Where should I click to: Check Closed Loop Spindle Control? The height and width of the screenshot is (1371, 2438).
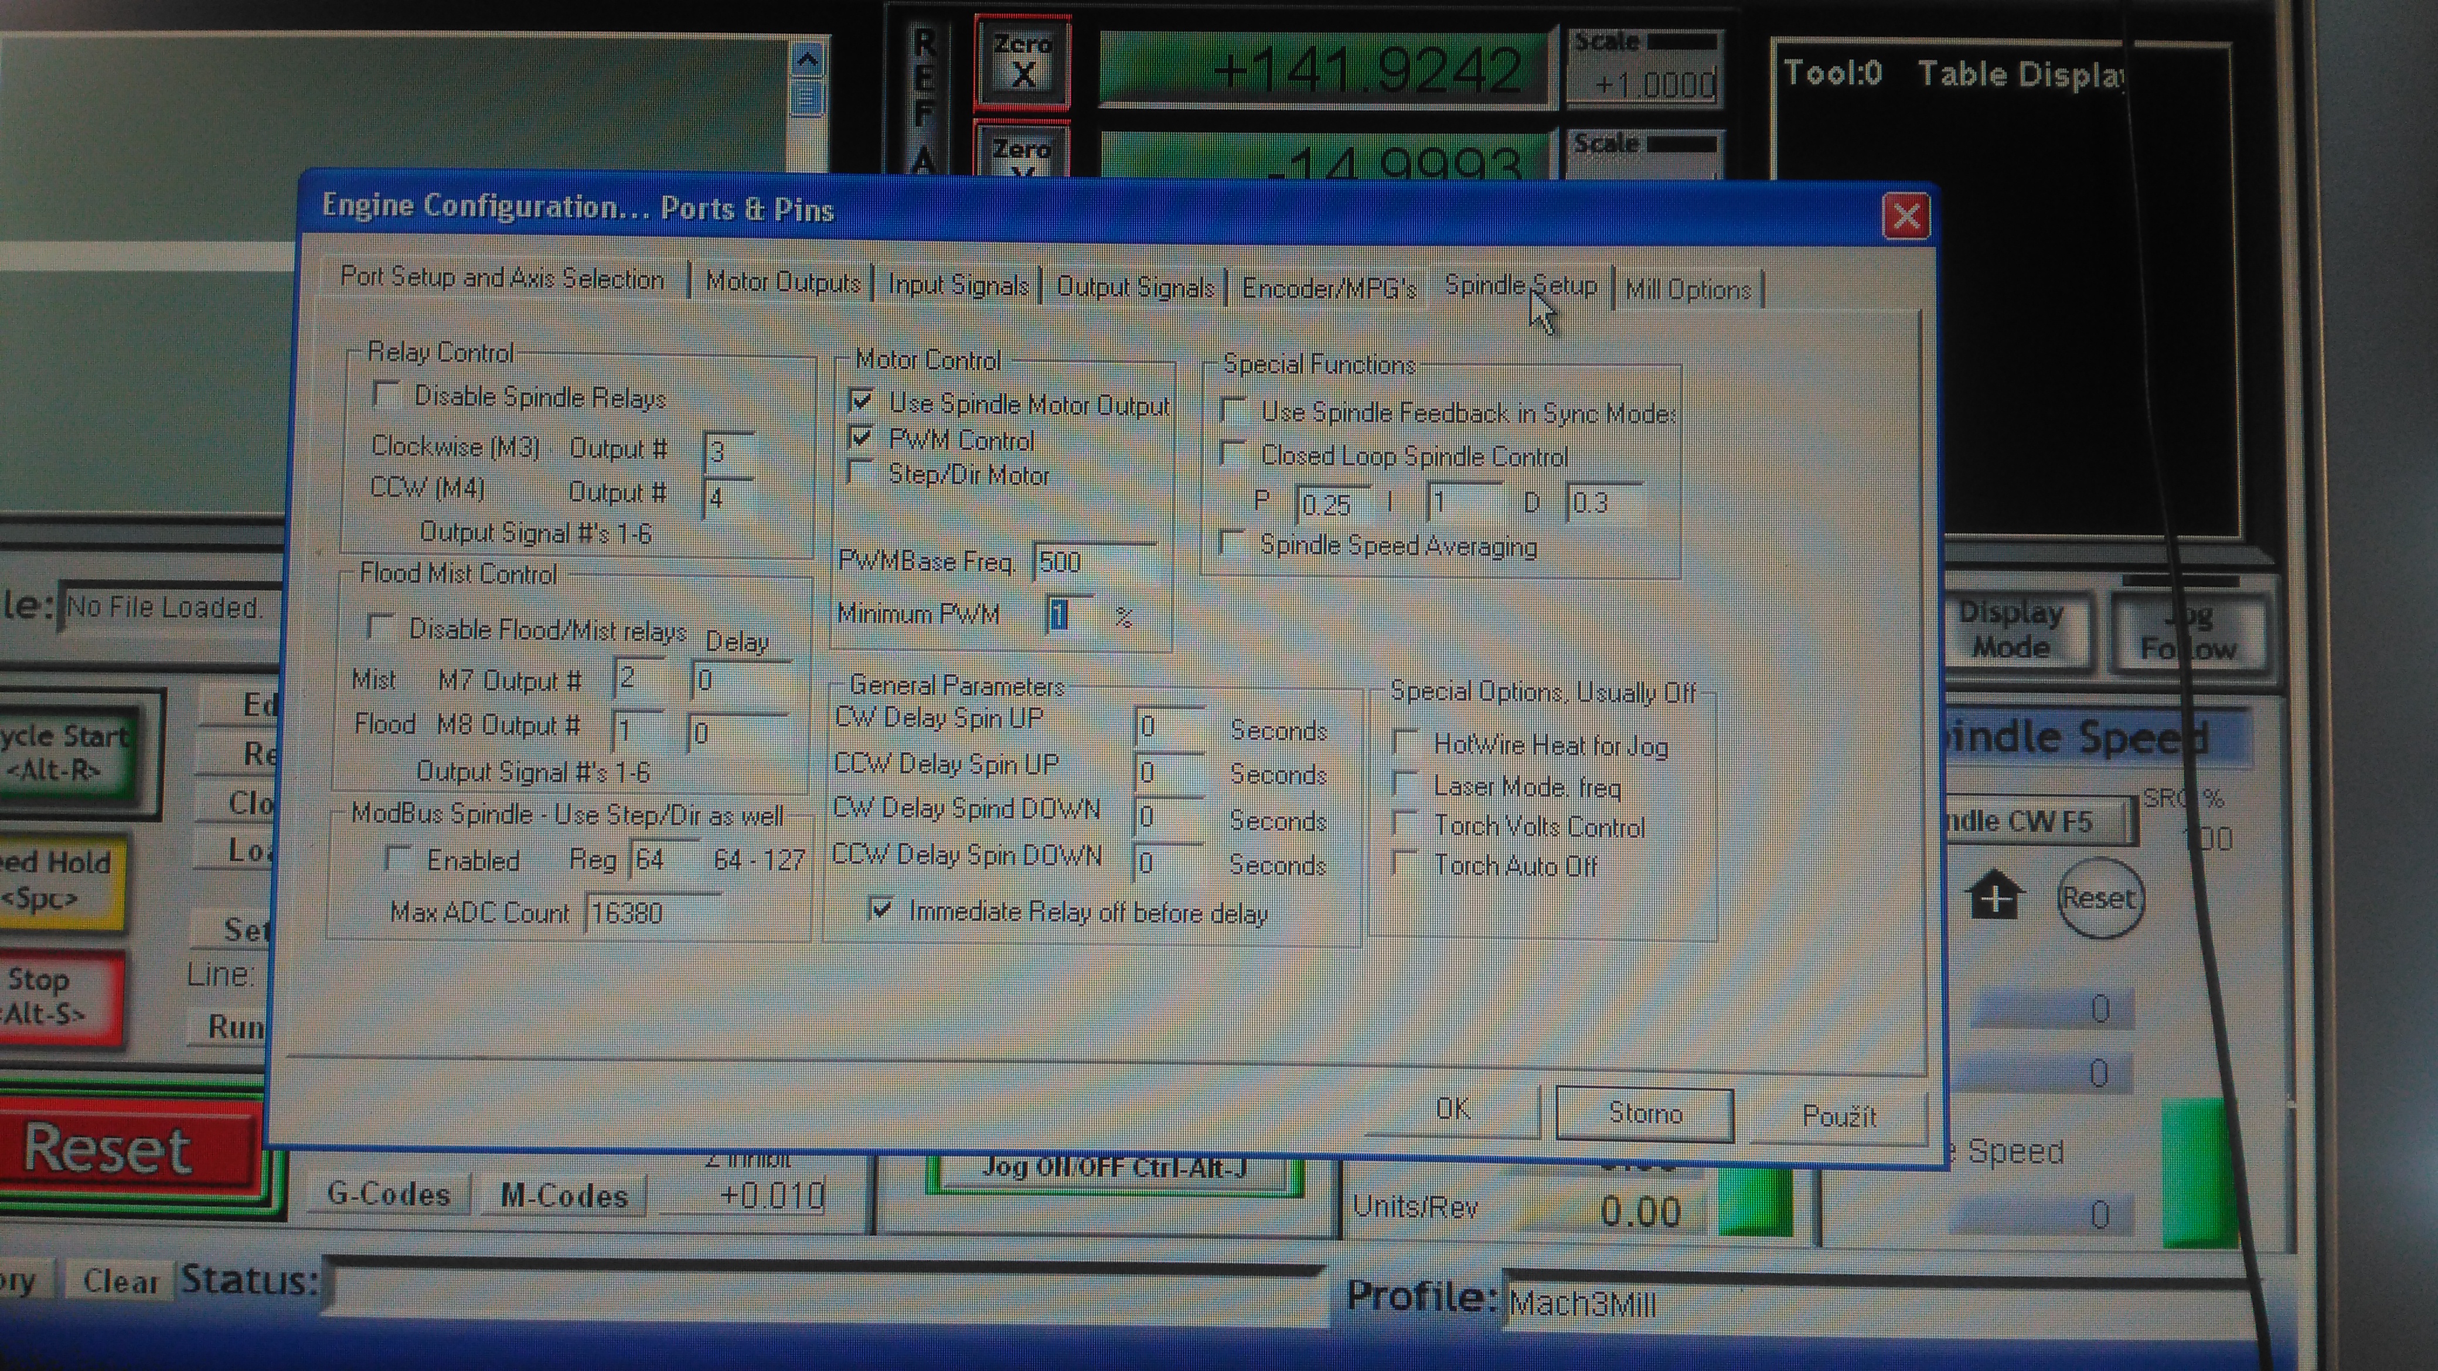click(1233, 454)
